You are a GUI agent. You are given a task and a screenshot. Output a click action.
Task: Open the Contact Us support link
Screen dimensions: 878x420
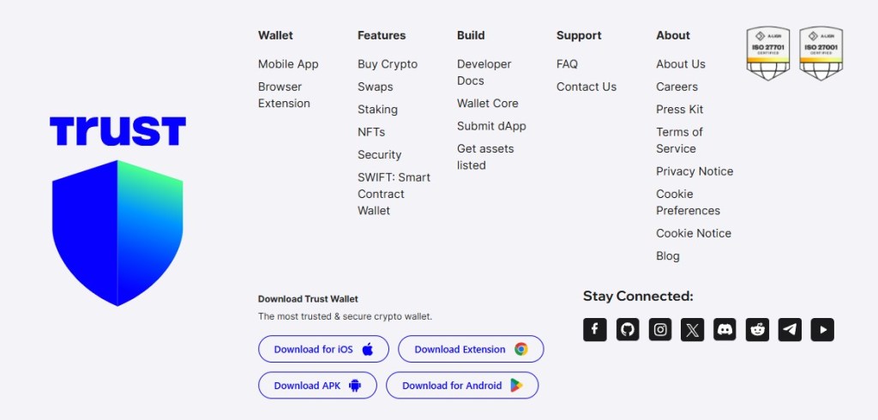586,87
